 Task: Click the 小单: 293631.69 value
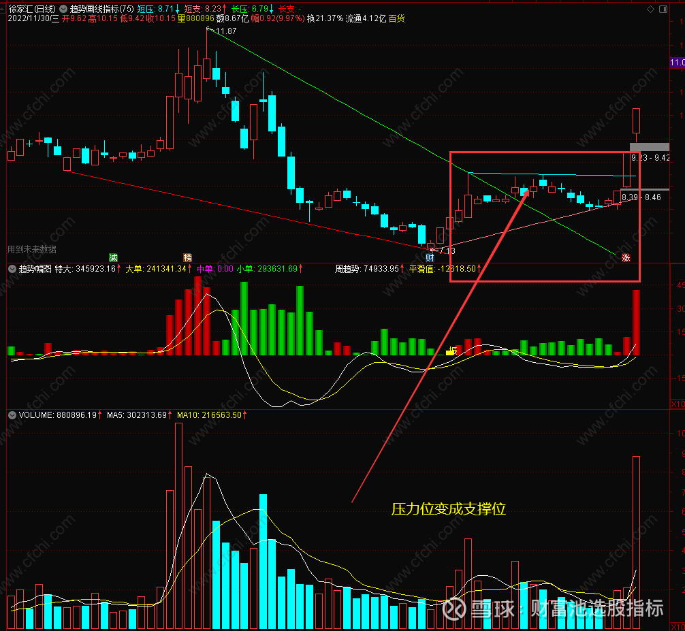pyautogui.click(x=270, y=269)
